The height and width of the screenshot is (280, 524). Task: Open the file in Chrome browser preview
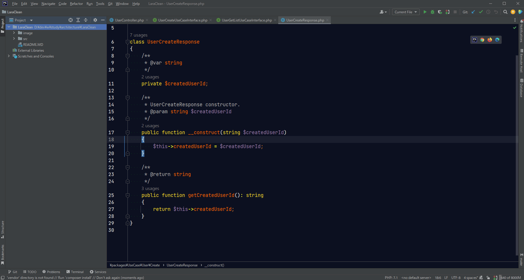coord(482,39)
